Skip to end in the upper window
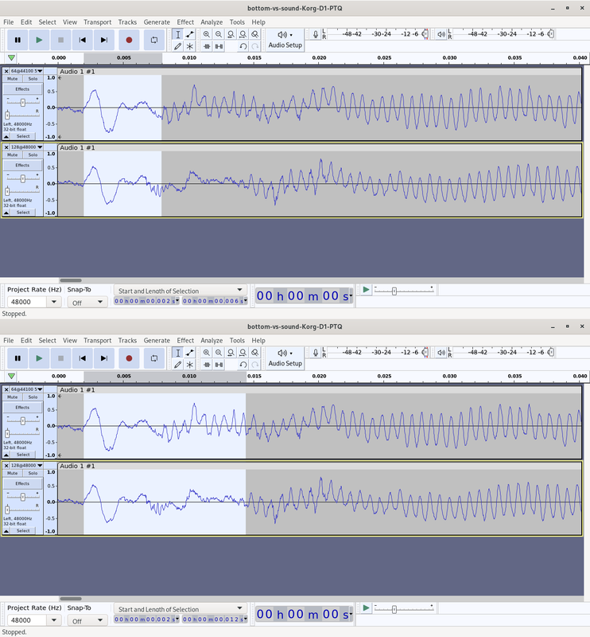 click(x=104, y=40)
